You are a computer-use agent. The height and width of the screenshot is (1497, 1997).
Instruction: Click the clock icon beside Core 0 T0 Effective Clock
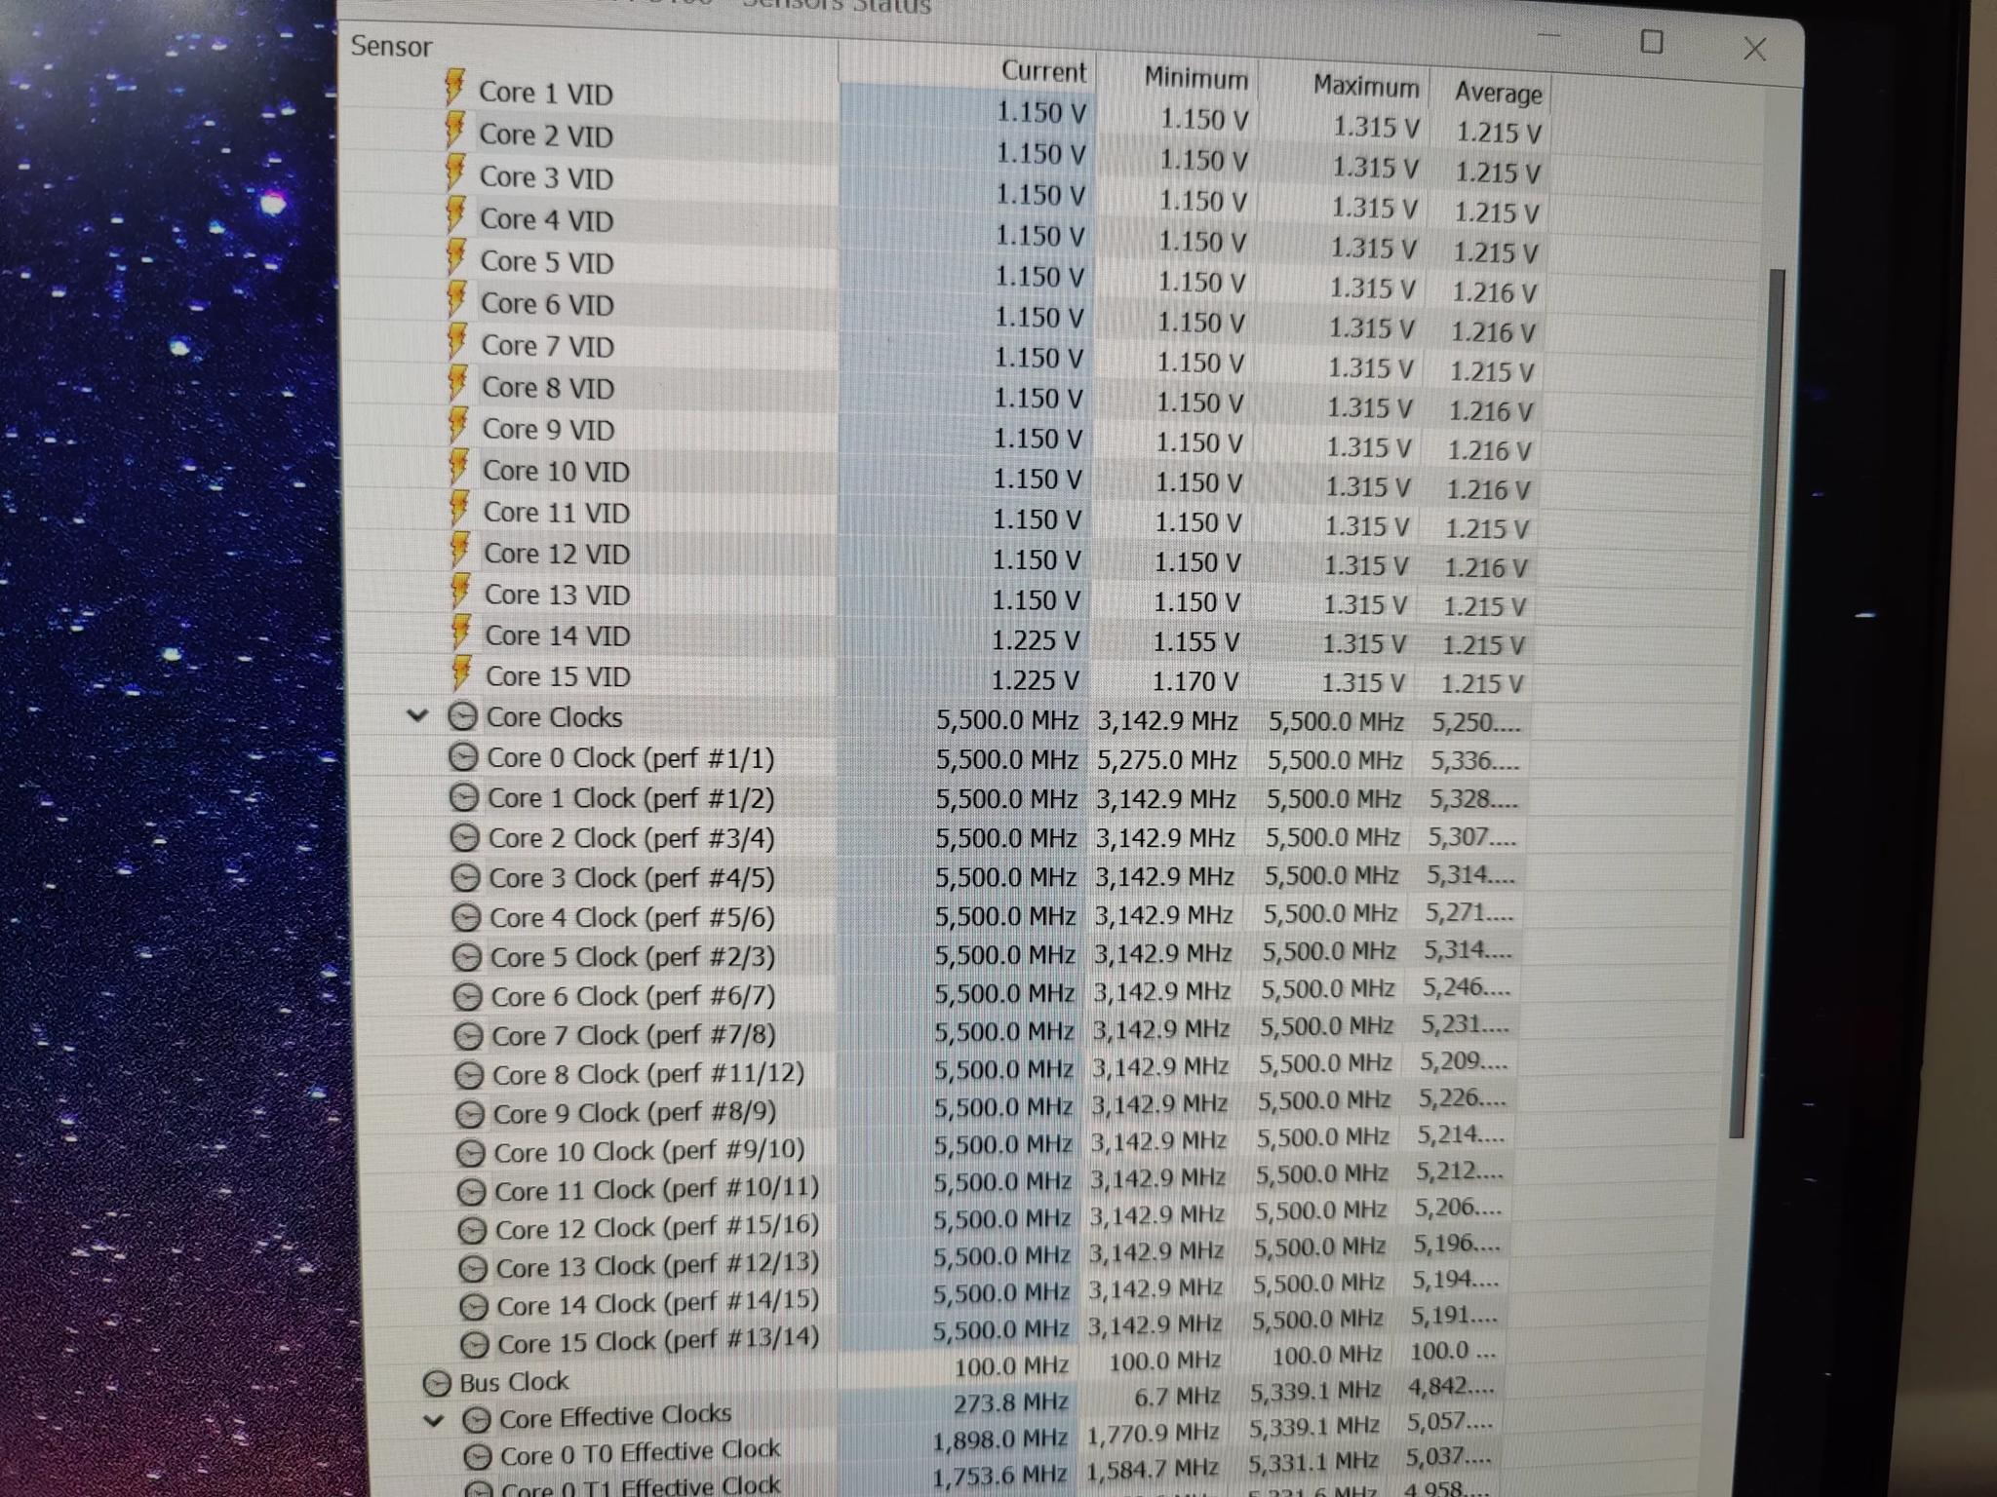[478, 1457]
